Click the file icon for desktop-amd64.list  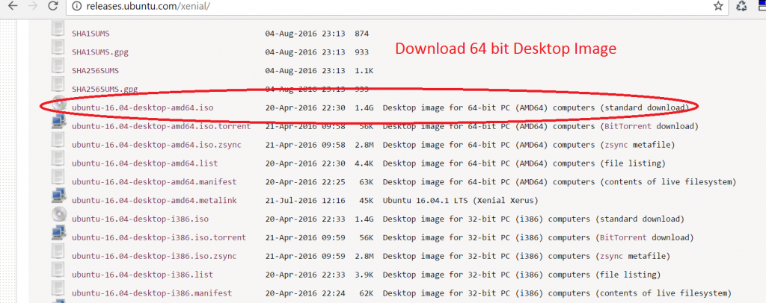pos(58,159)
